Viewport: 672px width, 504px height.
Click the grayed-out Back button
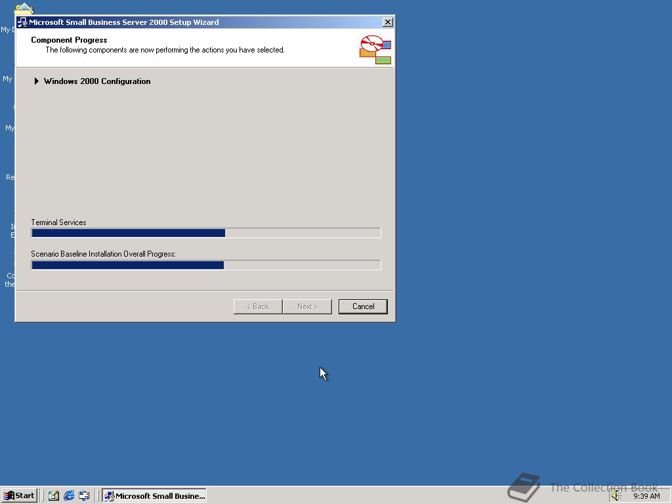[x=258, y=306]
